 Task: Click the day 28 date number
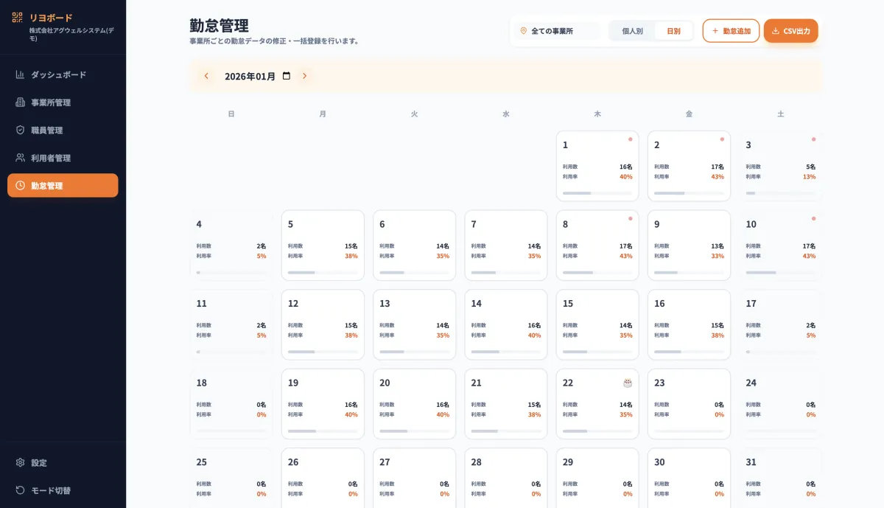click(x=477, y=462)
